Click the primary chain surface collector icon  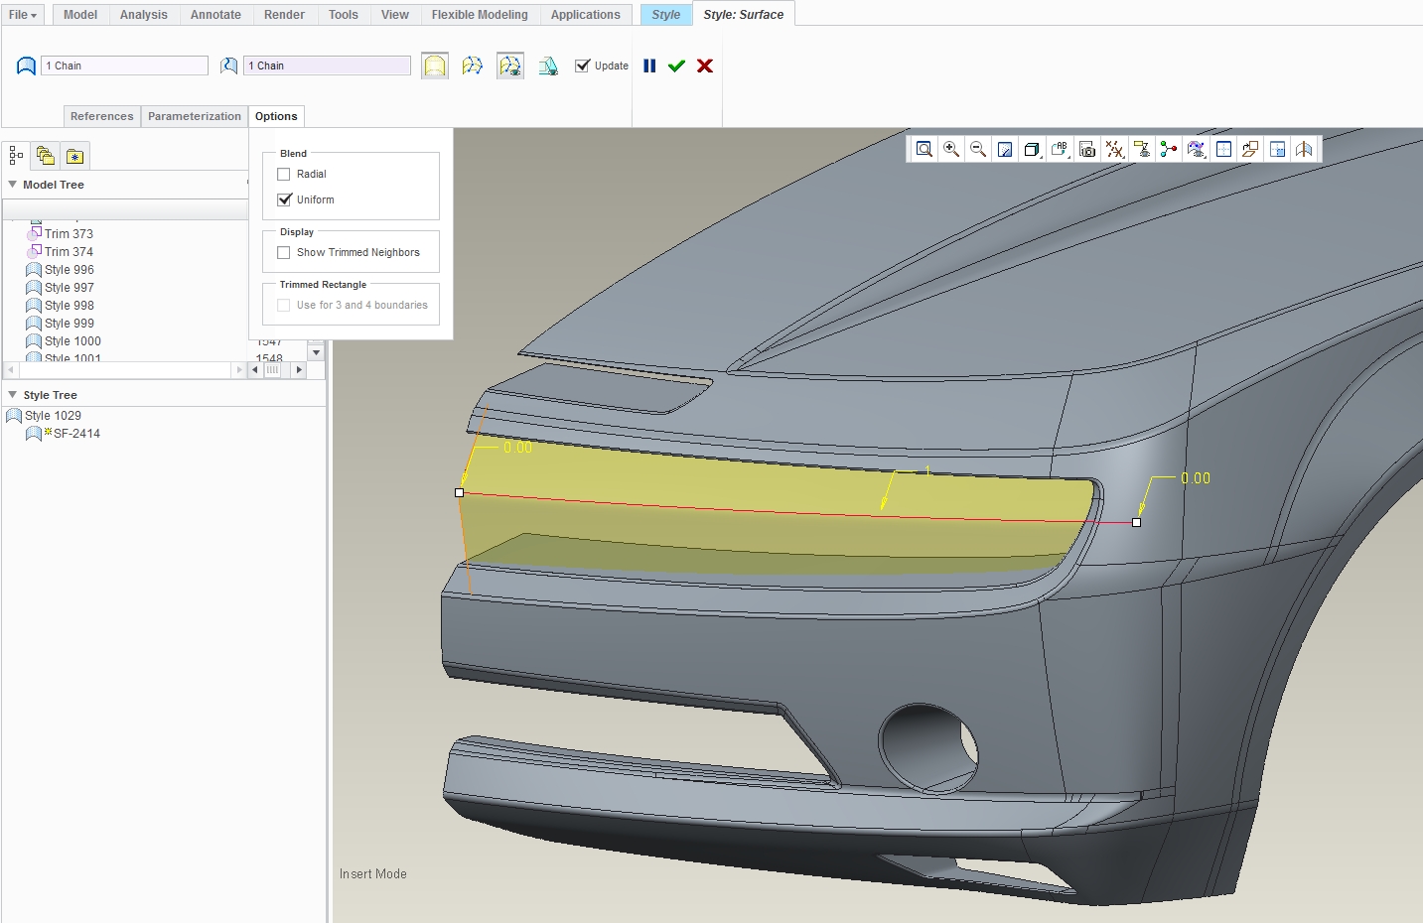click(27, 66)
